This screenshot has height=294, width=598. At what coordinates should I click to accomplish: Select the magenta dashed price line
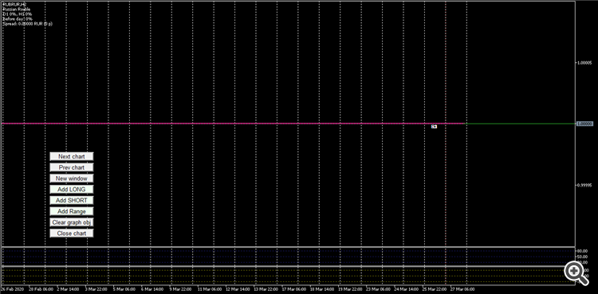pos(234,123)
